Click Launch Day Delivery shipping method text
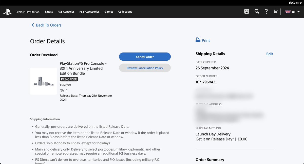Screen dimensions: 304x164 coord(213,134)
